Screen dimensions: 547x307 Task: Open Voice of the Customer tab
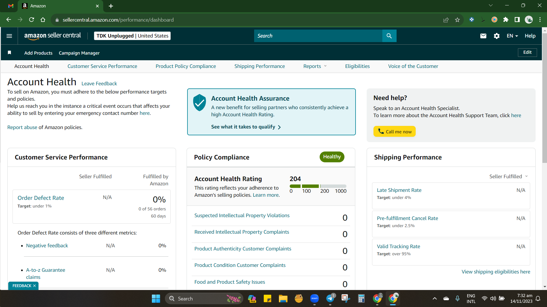click(413, 66)
